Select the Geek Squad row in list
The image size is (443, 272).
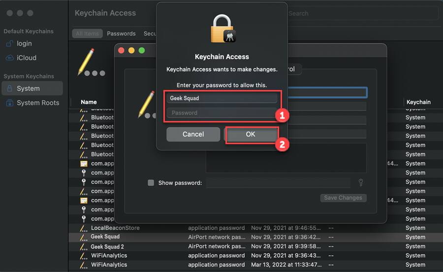[255, 237]
